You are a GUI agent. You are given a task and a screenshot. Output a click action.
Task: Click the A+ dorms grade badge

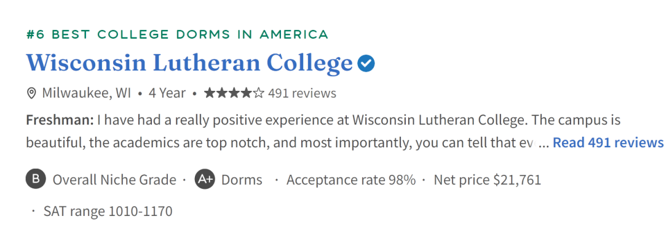[x=205, y=179]
